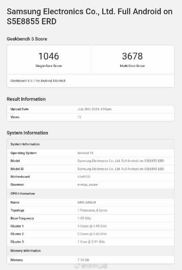Click the multi-core score 3678
The height and width of the screenshot is (270, 182).
pyautogui.click(x=132, y=56)
